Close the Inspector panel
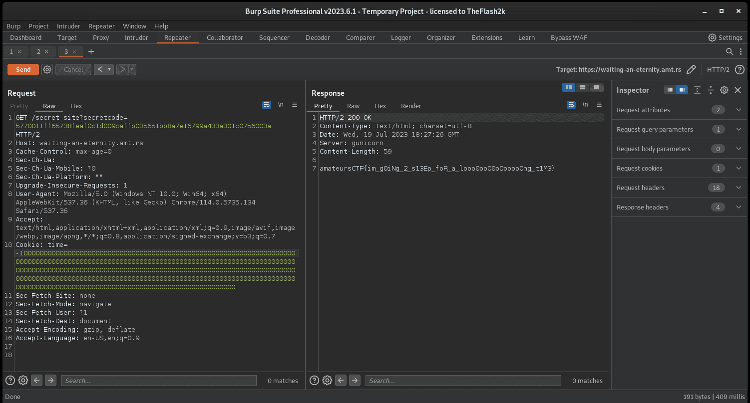The height and width of the screenshot is (403, 750). click(x=738, y=90)
